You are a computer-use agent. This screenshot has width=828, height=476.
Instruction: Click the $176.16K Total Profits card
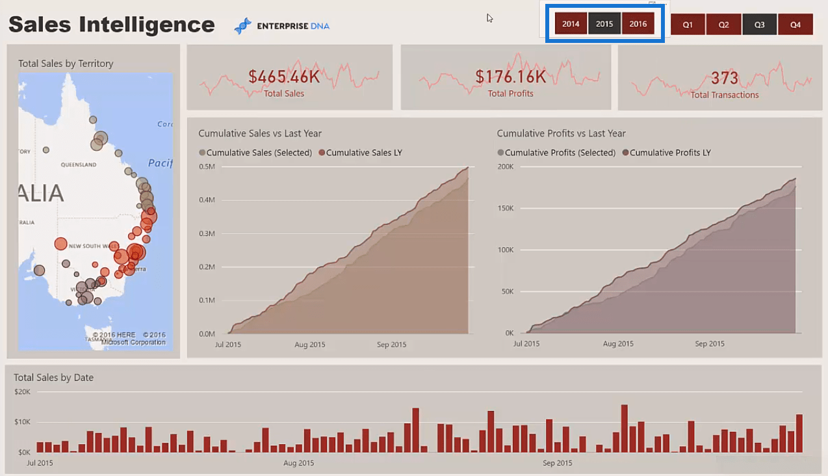506,77
